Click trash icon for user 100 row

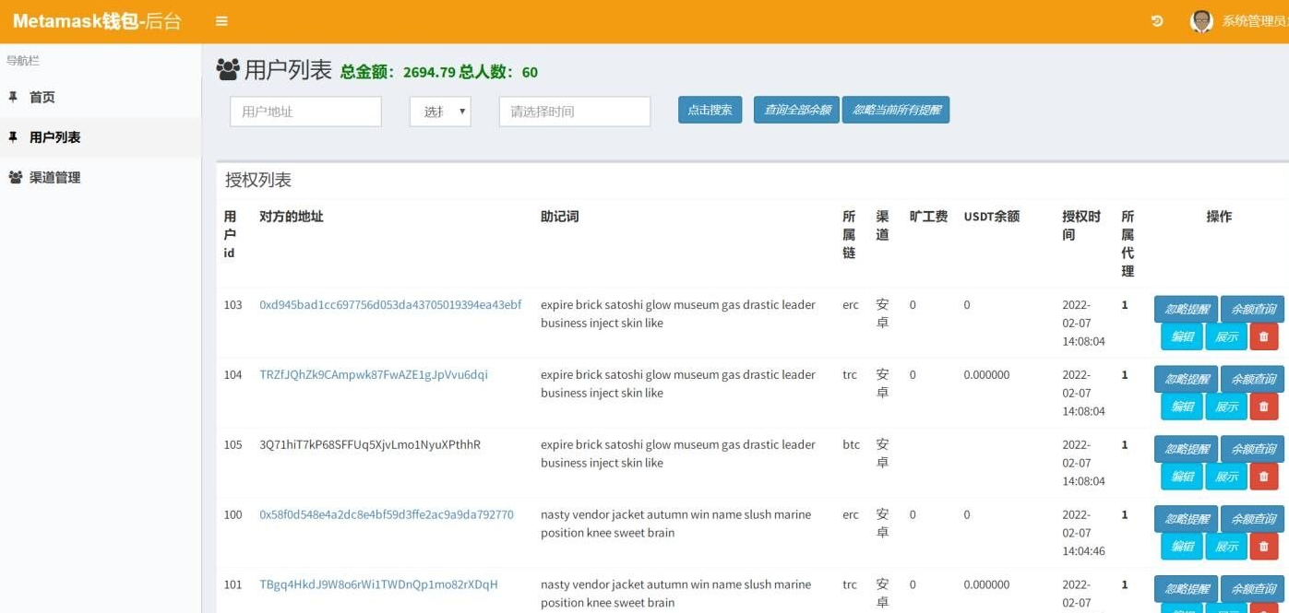tap(1263, 547)
